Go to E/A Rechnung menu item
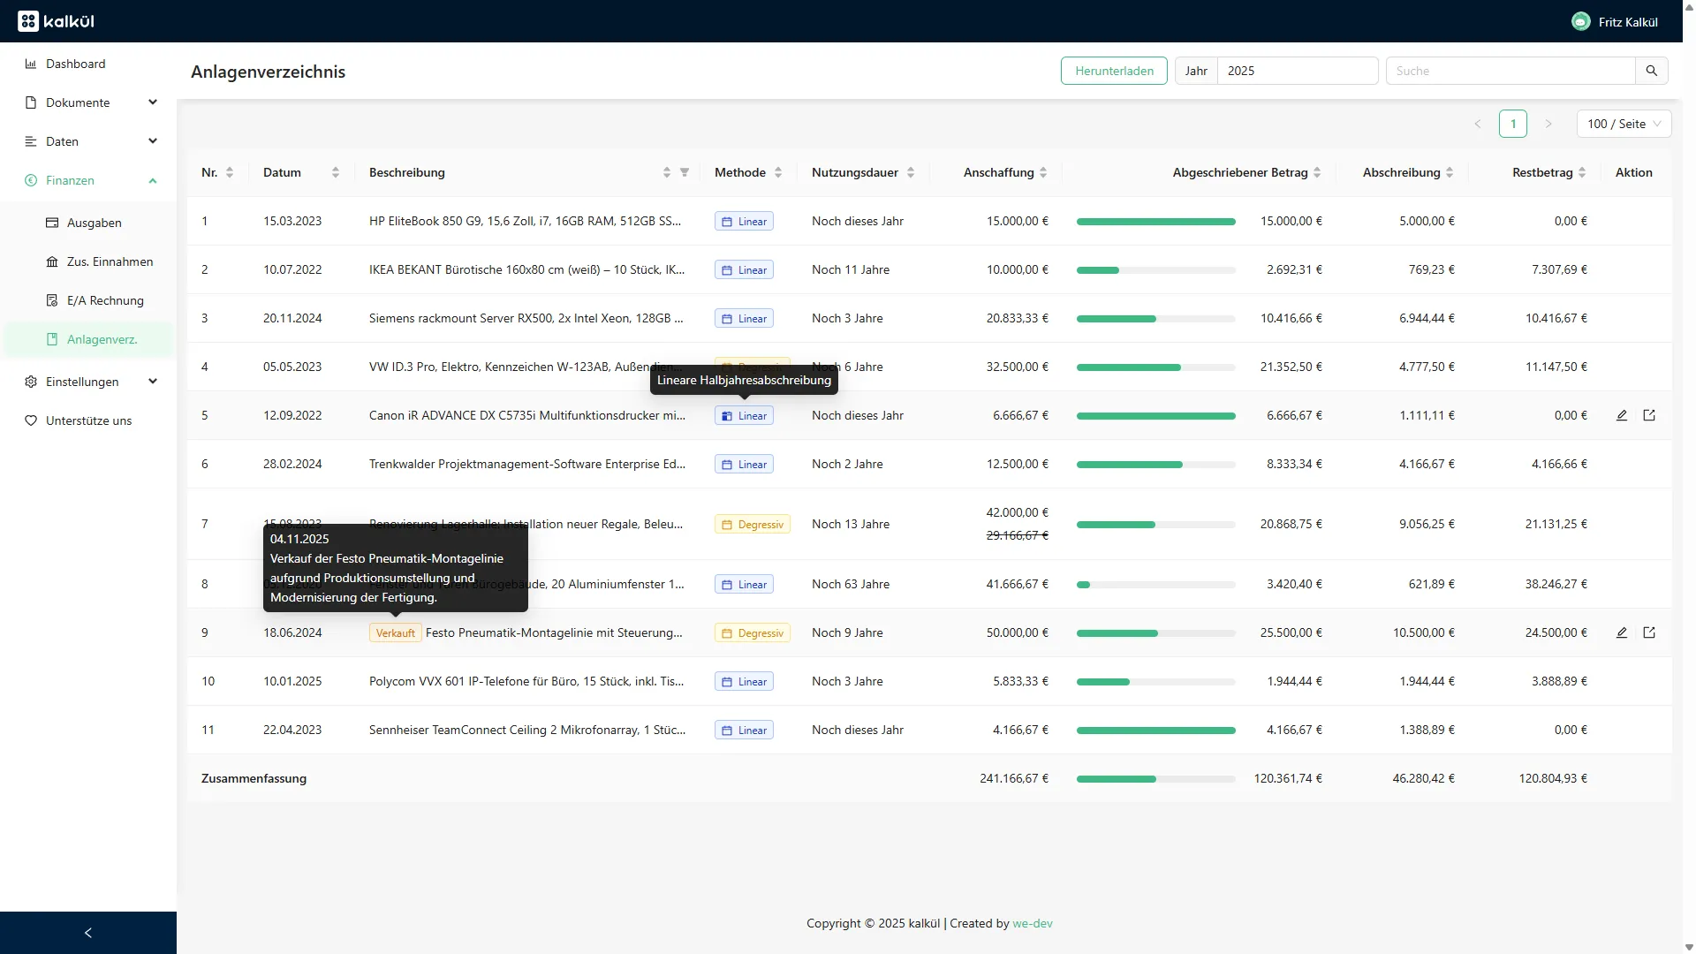This screenshot has height=954, width=1696. click(105, 300)
